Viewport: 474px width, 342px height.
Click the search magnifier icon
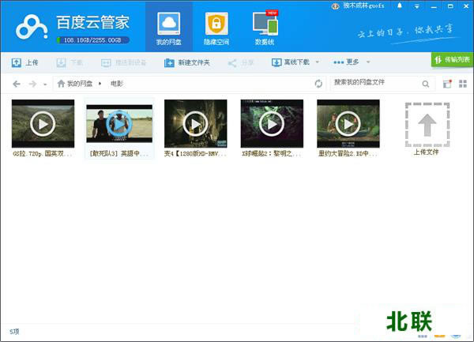[x=426, y=84]
